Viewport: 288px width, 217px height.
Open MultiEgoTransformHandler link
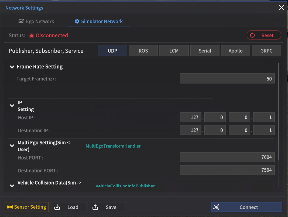[113, 146]
